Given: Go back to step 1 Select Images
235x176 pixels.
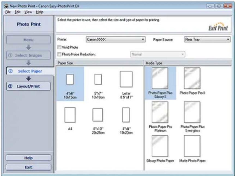Looking at the screenshot, I should (28, 55).
